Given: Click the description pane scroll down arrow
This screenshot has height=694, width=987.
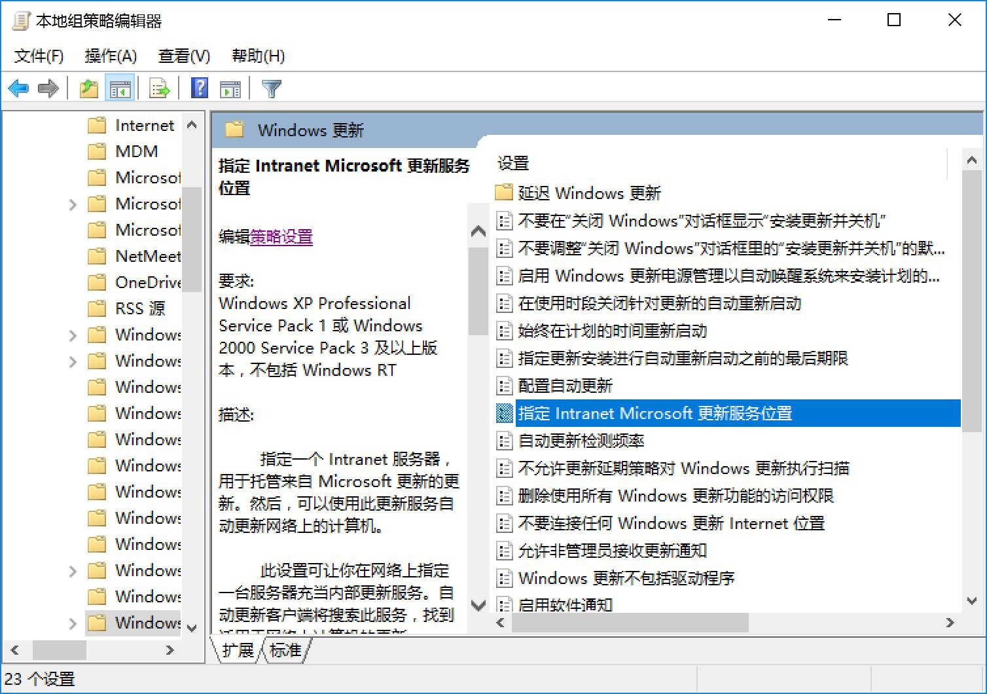Looking at the screenshot, I should 478,605.
